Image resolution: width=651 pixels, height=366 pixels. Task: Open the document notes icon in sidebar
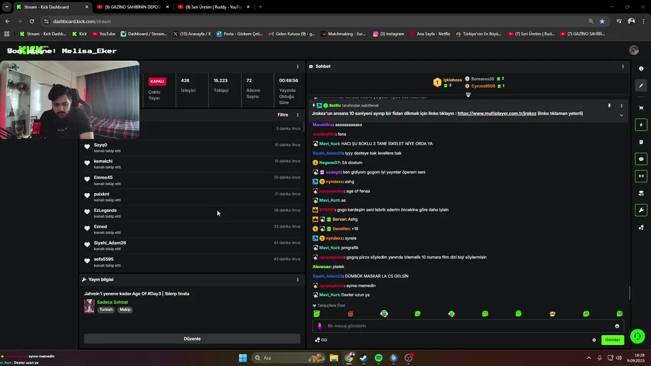[641, 142]
